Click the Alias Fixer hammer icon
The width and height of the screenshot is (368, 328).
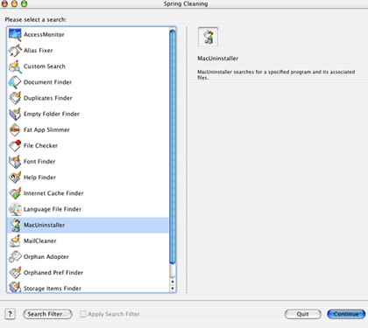point(15,51)
